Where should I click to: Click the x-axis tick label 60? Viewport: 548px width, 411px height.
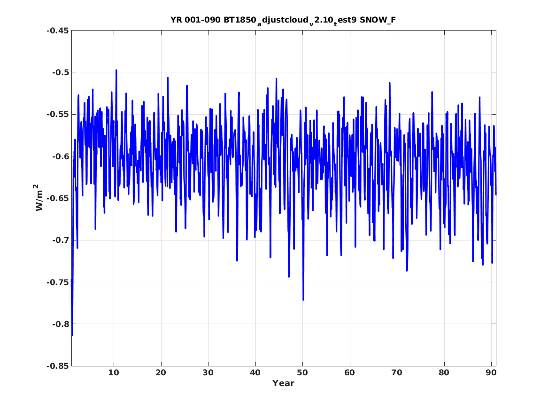tap(349, 372)
